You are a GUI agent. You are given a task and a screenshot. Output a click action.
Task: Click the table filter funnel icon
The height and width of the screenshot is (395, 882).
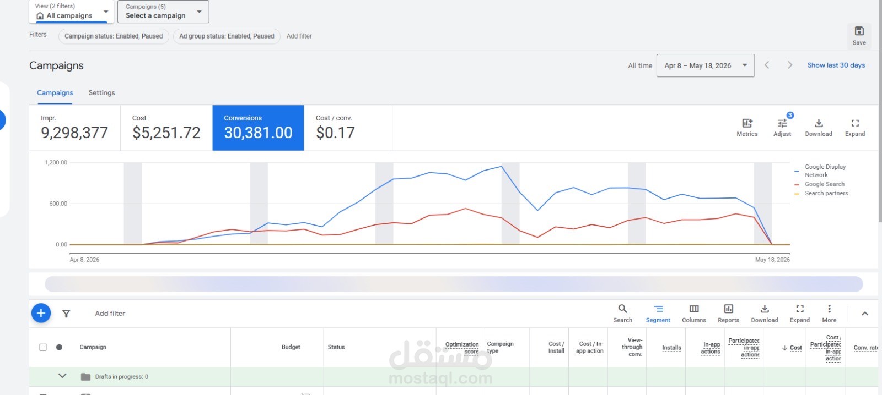pyautogui.click(x=66, y=313)
